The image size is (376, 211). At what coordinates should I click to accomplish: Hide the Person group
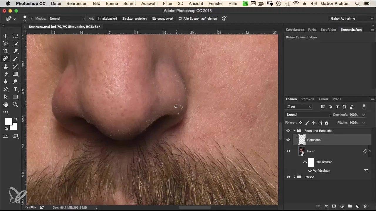288,177
